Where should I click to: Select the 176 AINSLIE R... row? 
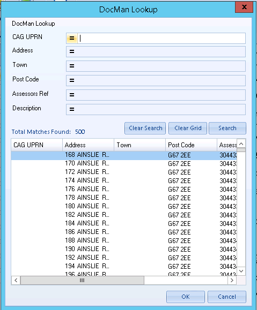click(x=124, y=190)
